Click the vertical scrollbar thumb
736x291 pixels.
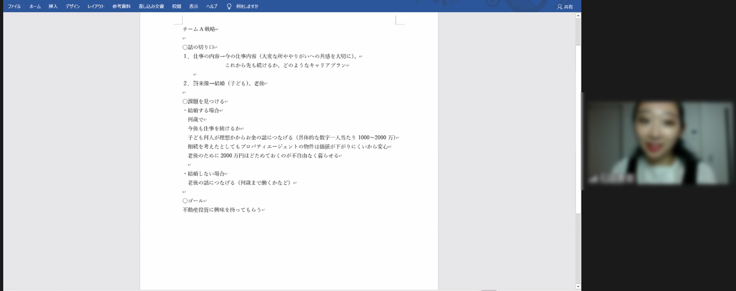578,129
